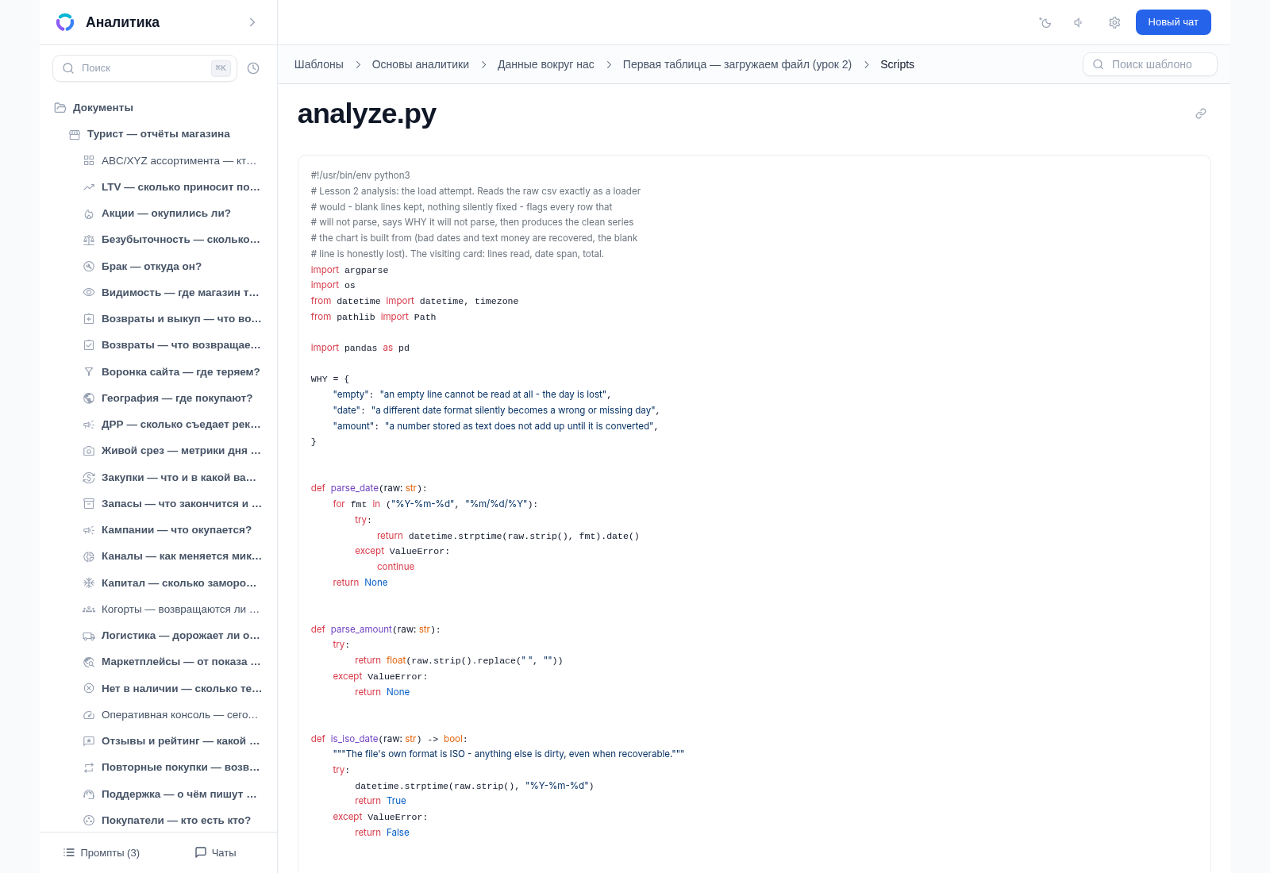This screenshot has width=1270, height=873.
Task: Collapse the sidebar with the chevron
Action: point(252,22)
